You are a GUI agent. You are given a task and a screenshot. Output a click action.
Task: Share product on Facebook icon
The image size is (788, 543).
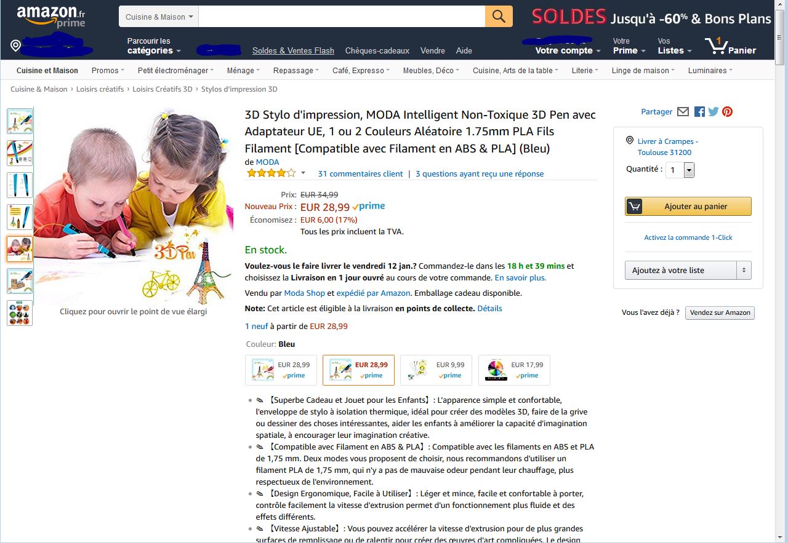point(699,111)
